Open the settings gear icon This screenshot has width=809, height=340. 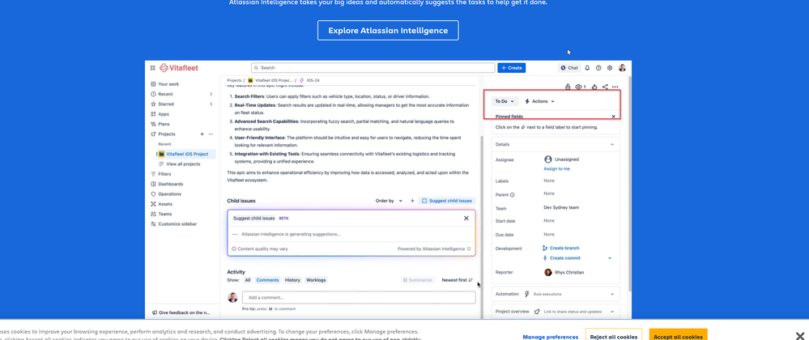610,67
